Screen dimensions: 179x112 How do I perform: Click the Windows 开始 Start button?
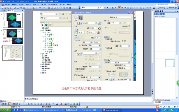(6, 110)
